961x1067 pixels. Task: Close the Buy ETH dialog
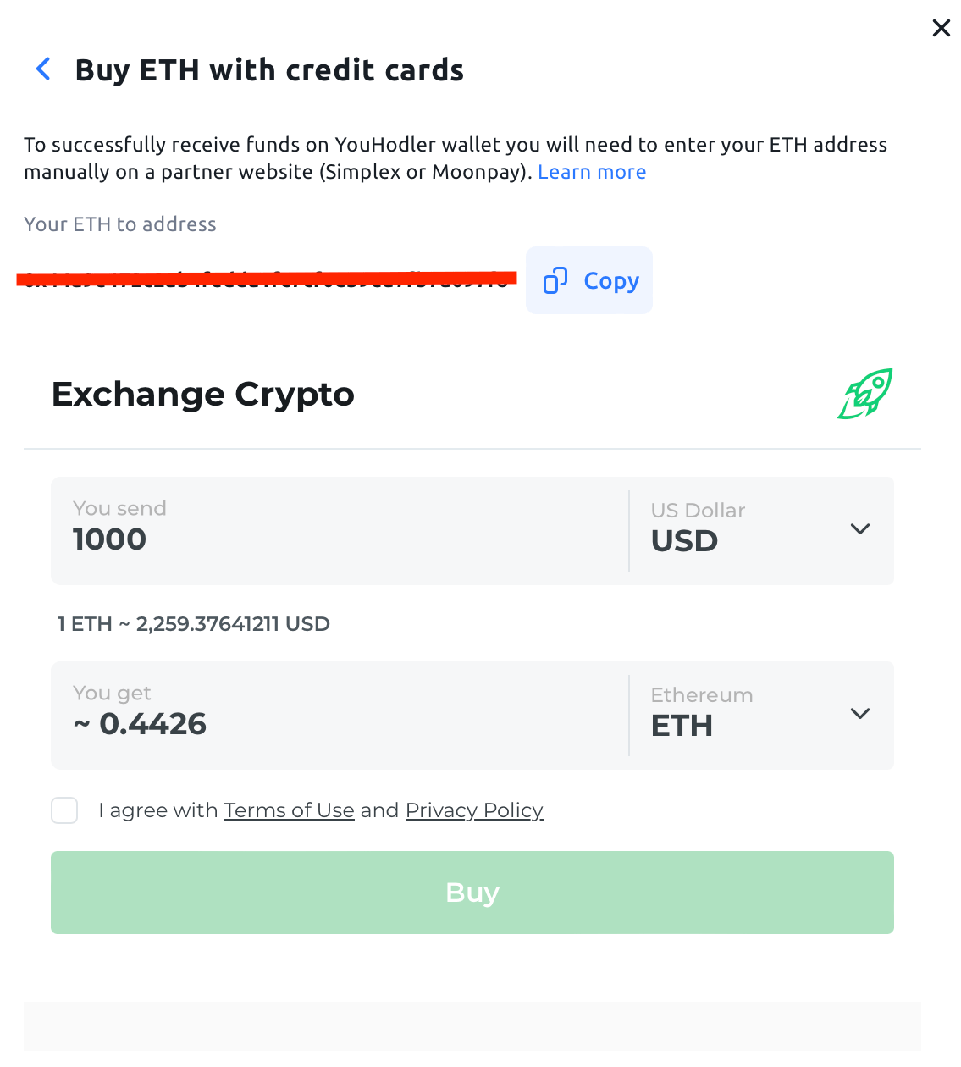(941, 28)
